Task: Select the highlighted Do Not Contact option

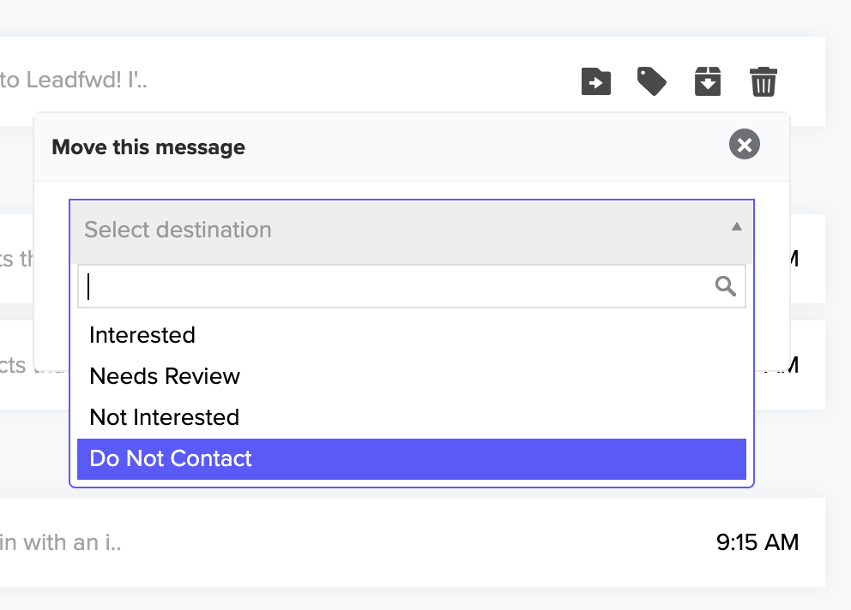Action: point(171,458)
